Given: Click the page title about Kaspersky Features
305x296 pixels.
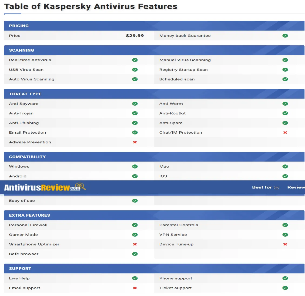Looking at the screenshot, I should [x=91, y=6].
